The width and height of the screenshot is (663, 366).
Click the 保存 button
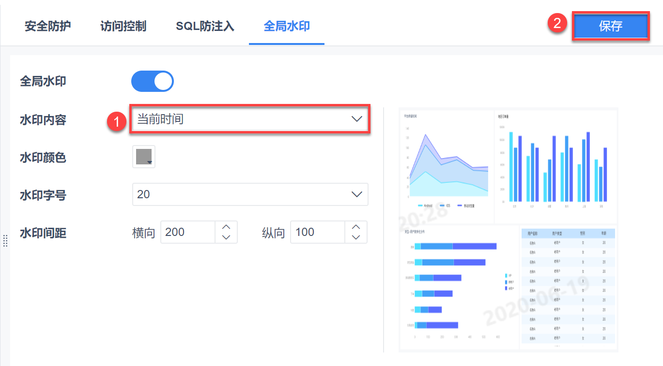point(610,26)
